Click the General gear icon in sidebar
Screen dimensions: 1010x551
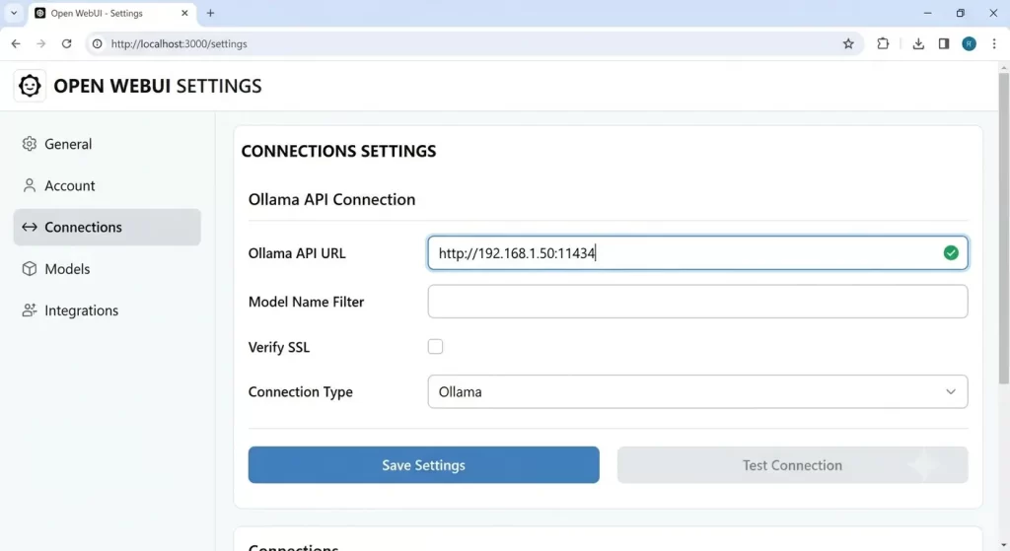click(x=29, y=144)
